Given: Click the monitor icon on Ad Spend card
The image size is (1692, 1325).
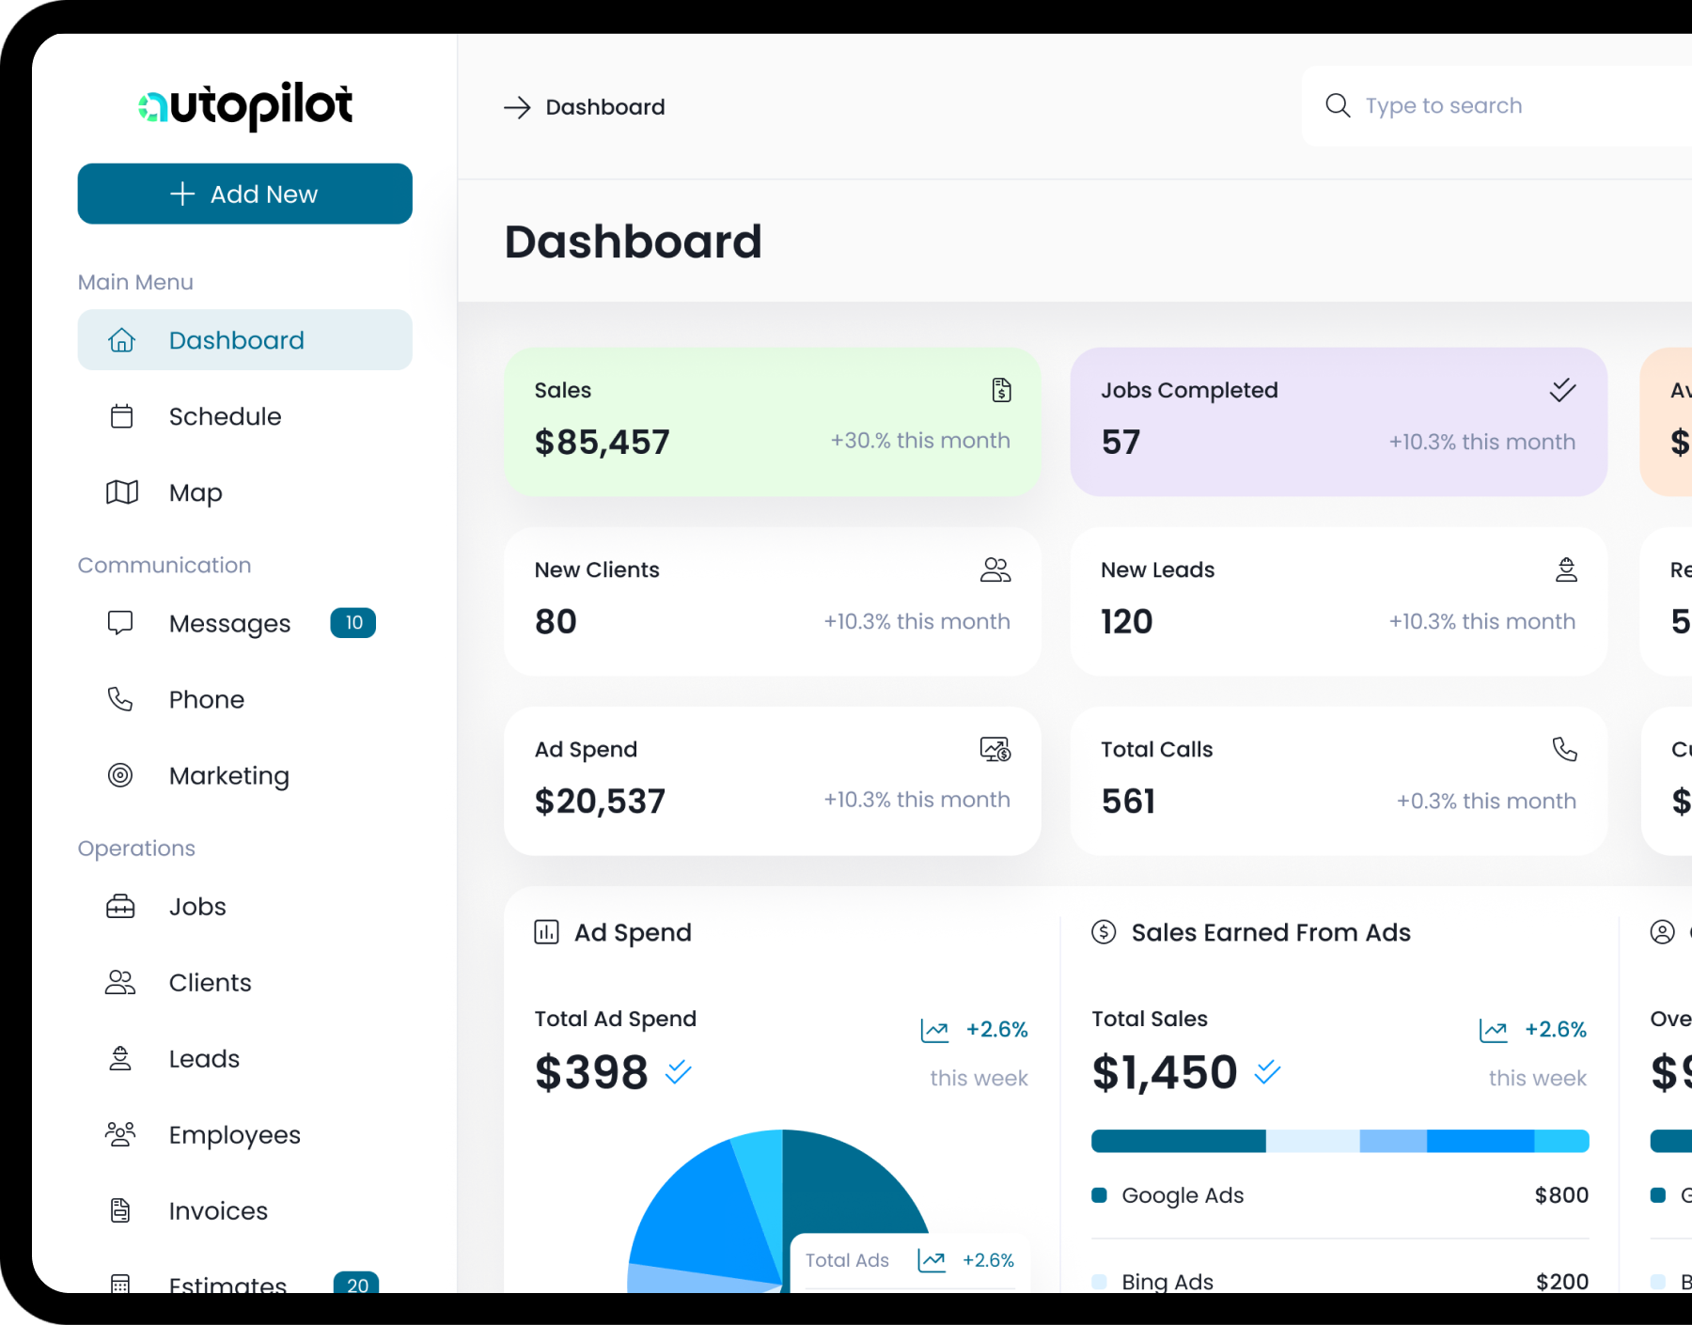Looking at the screenshot, I should (x=995, y=749).
